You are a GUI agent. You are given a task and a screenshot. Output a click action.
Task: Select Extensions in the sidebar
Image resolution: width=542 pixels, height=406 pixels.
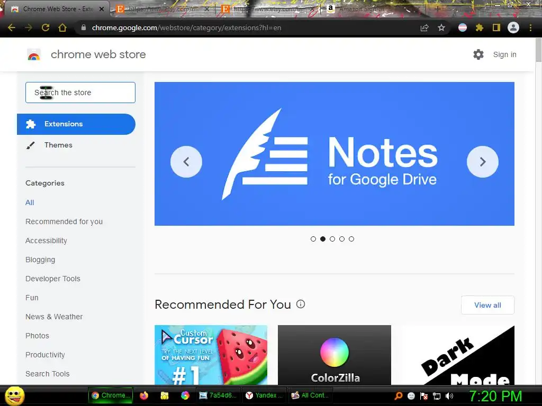(x=76, y=124)
